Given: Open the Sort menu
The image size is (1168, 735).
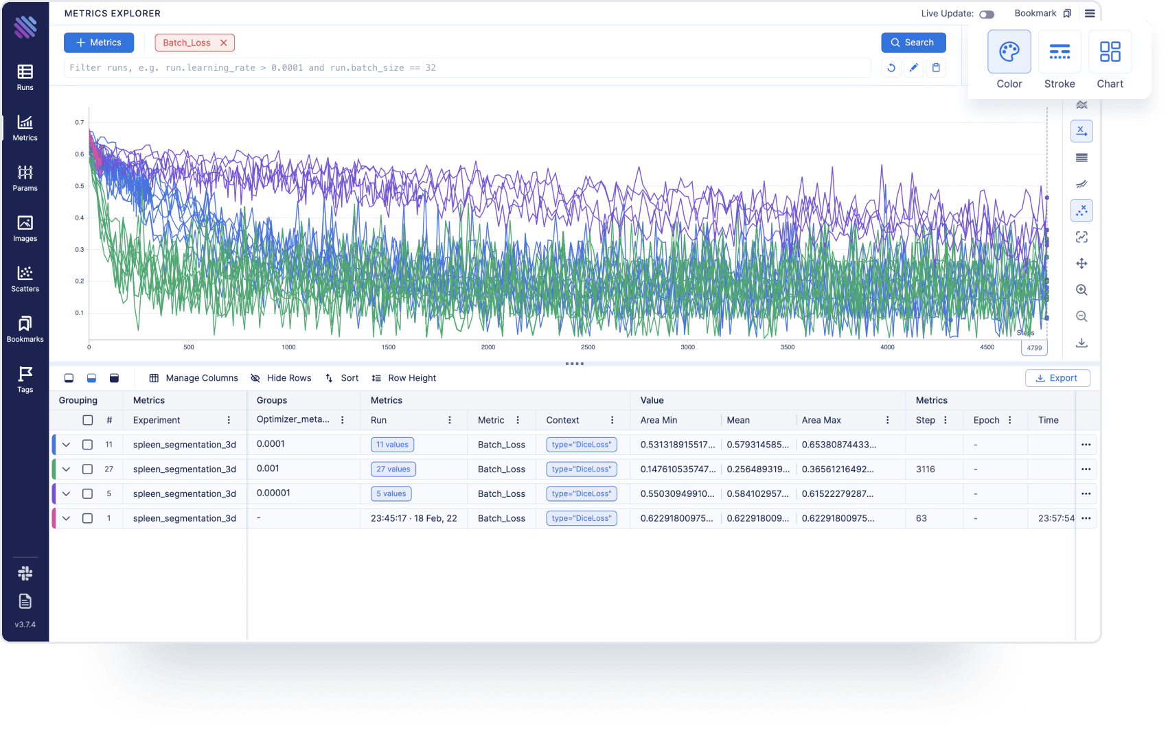Looking at the screenshot, I should click(x=342, y=378).
